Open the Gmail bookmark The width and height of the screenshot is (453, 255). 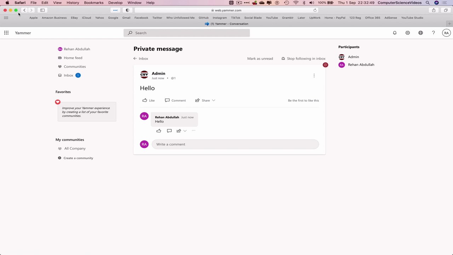pyautogui.click(x=126, y=18)
